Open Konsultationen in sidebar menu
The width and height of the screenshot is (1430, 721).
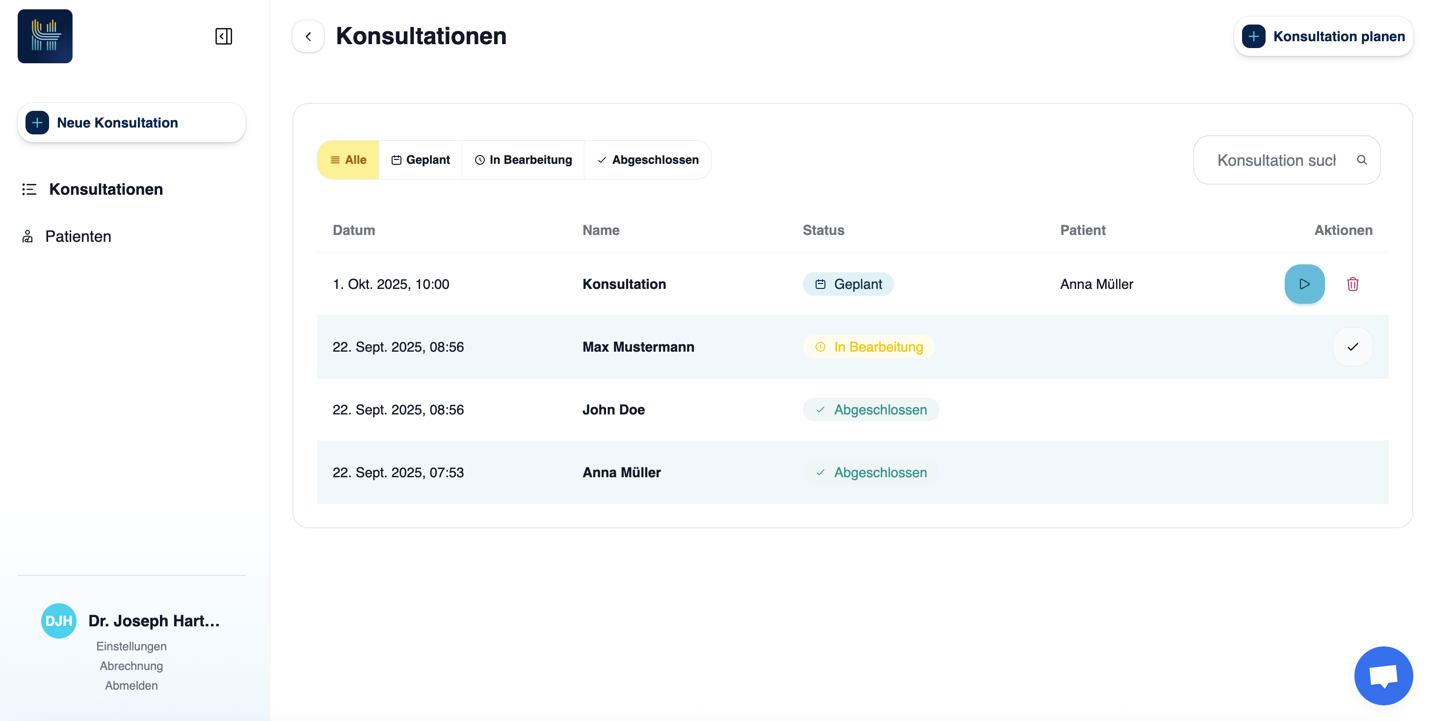point(106,189)
